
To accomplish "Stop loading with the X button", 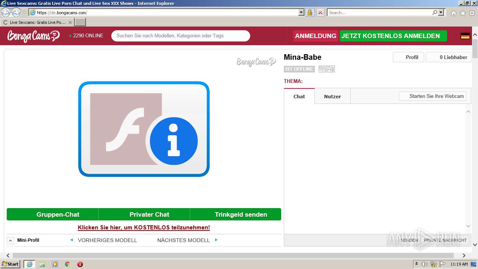I will point(320,12).
